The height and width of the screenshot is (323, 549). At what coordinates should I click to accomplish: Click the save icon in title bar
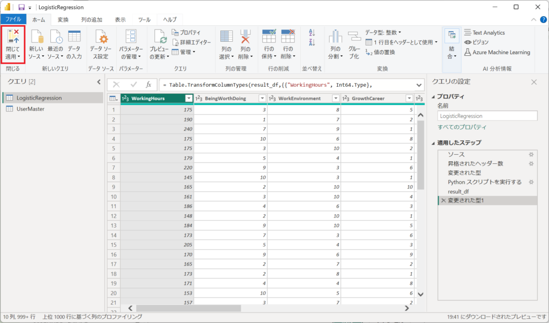[21, 7]
